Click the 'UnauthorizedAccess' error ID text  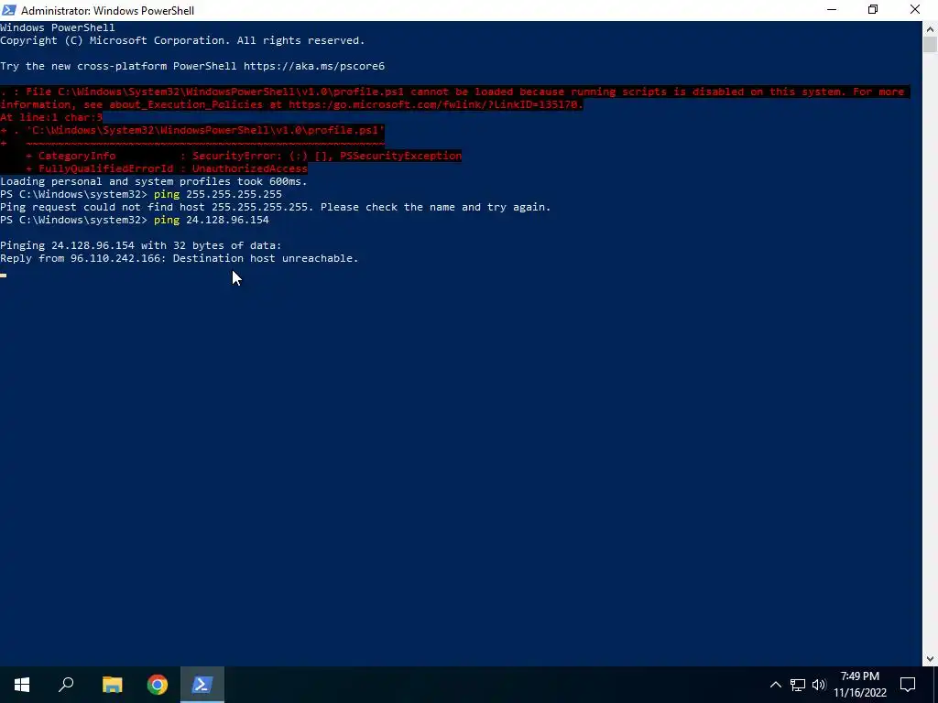[249, 169]
